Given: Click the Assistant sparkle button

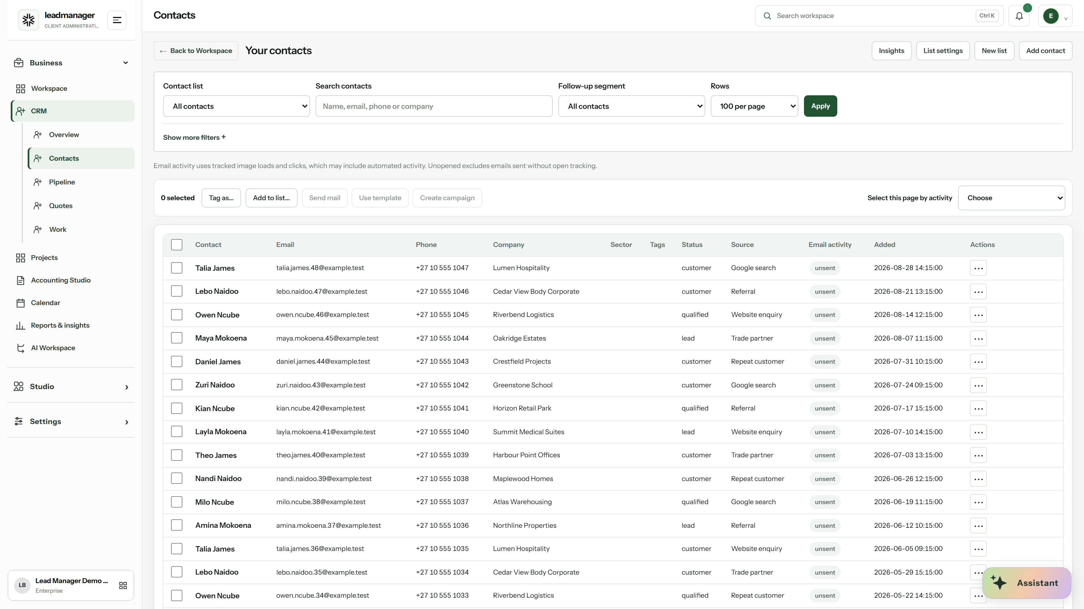Looking at the screenshot, I should [x=1027, y=583].
